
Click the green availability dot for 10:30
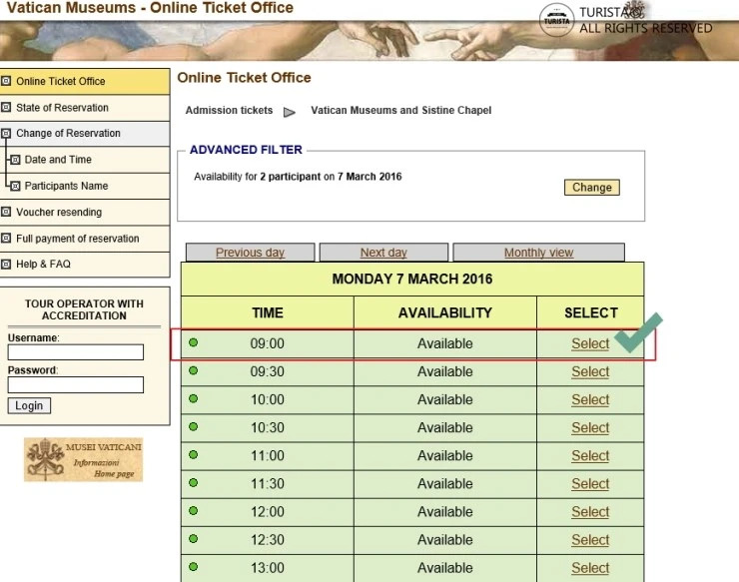pyautogui.click(x=193, y=427)
